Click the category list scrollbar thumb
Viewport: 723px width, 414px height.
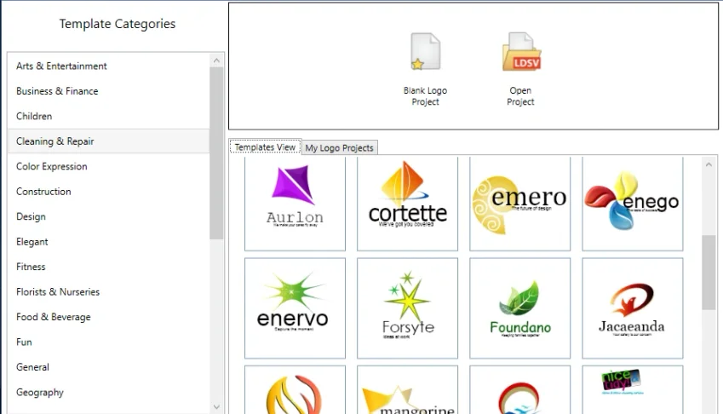pos(216,153)
